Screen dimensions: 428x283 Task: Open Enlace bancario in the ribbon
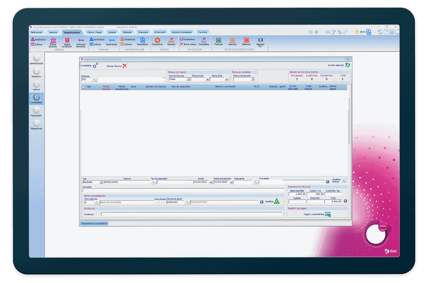53,42
